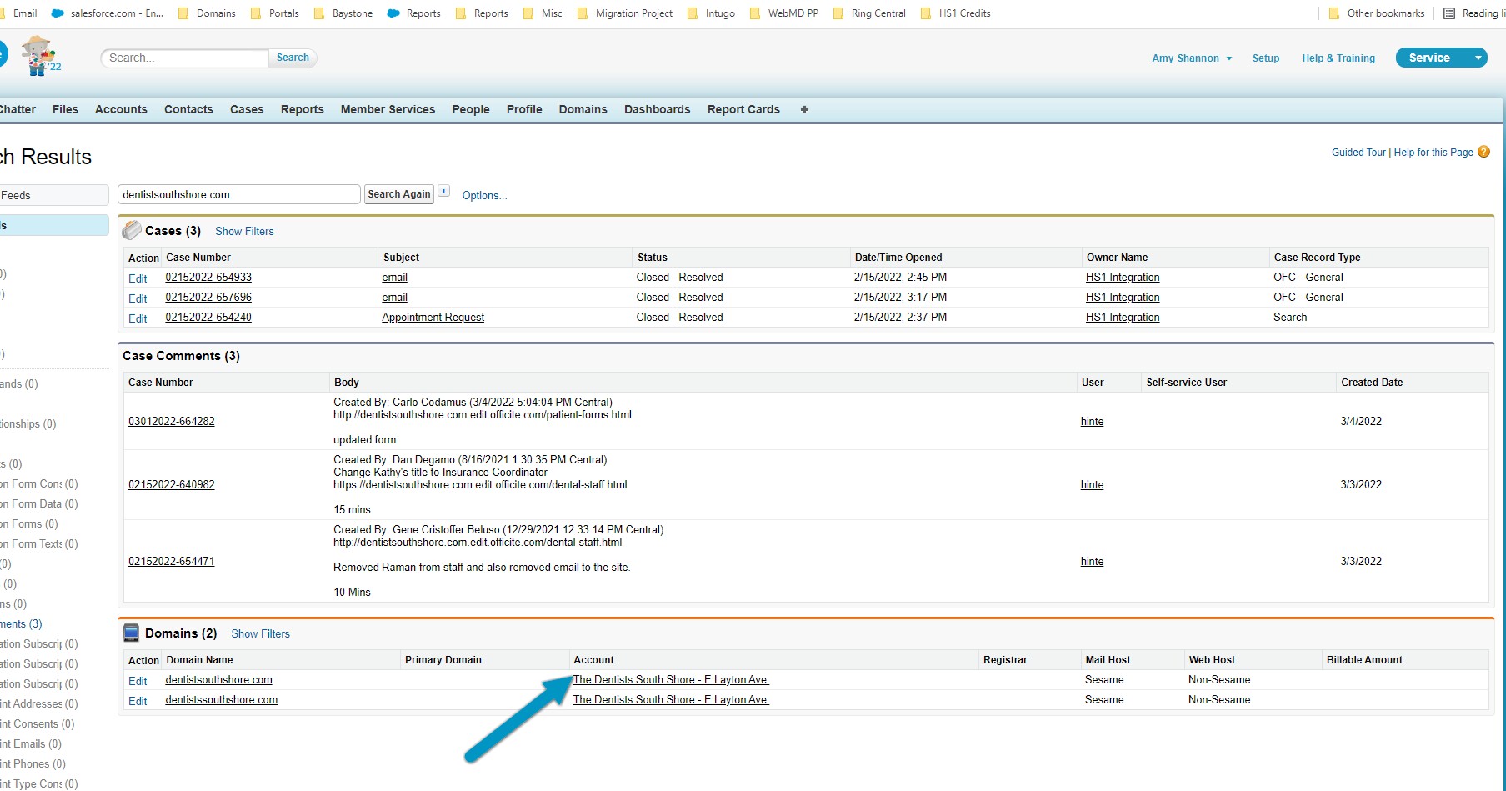Open the Member Services tab
This screenshot has height=791, width=1506.
388,109
